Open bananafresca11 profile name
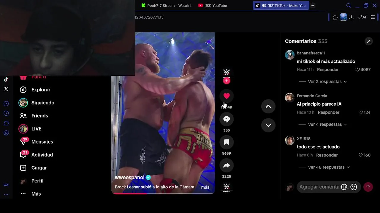Viewport: 380px width, 213px height. [x=311, y=53]
